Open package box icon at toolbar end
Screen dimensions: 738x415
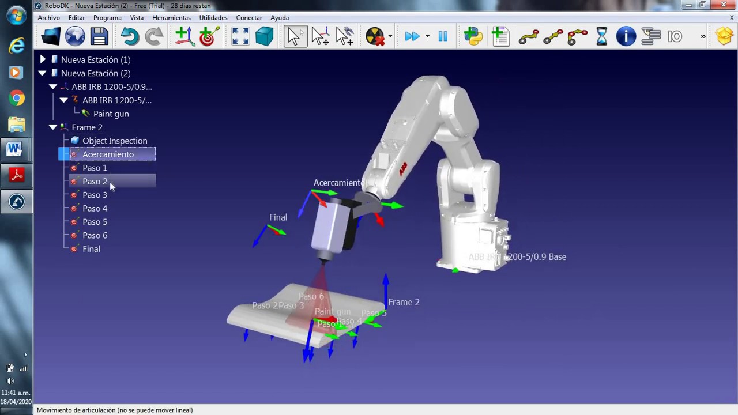point(725,36)
